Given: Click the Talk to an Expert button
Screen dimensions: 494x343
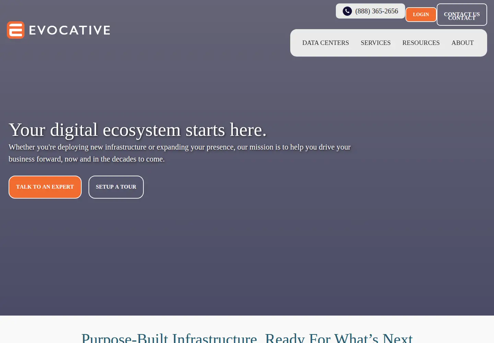Looking at the screenshot, I should click(x=45, y=187).
